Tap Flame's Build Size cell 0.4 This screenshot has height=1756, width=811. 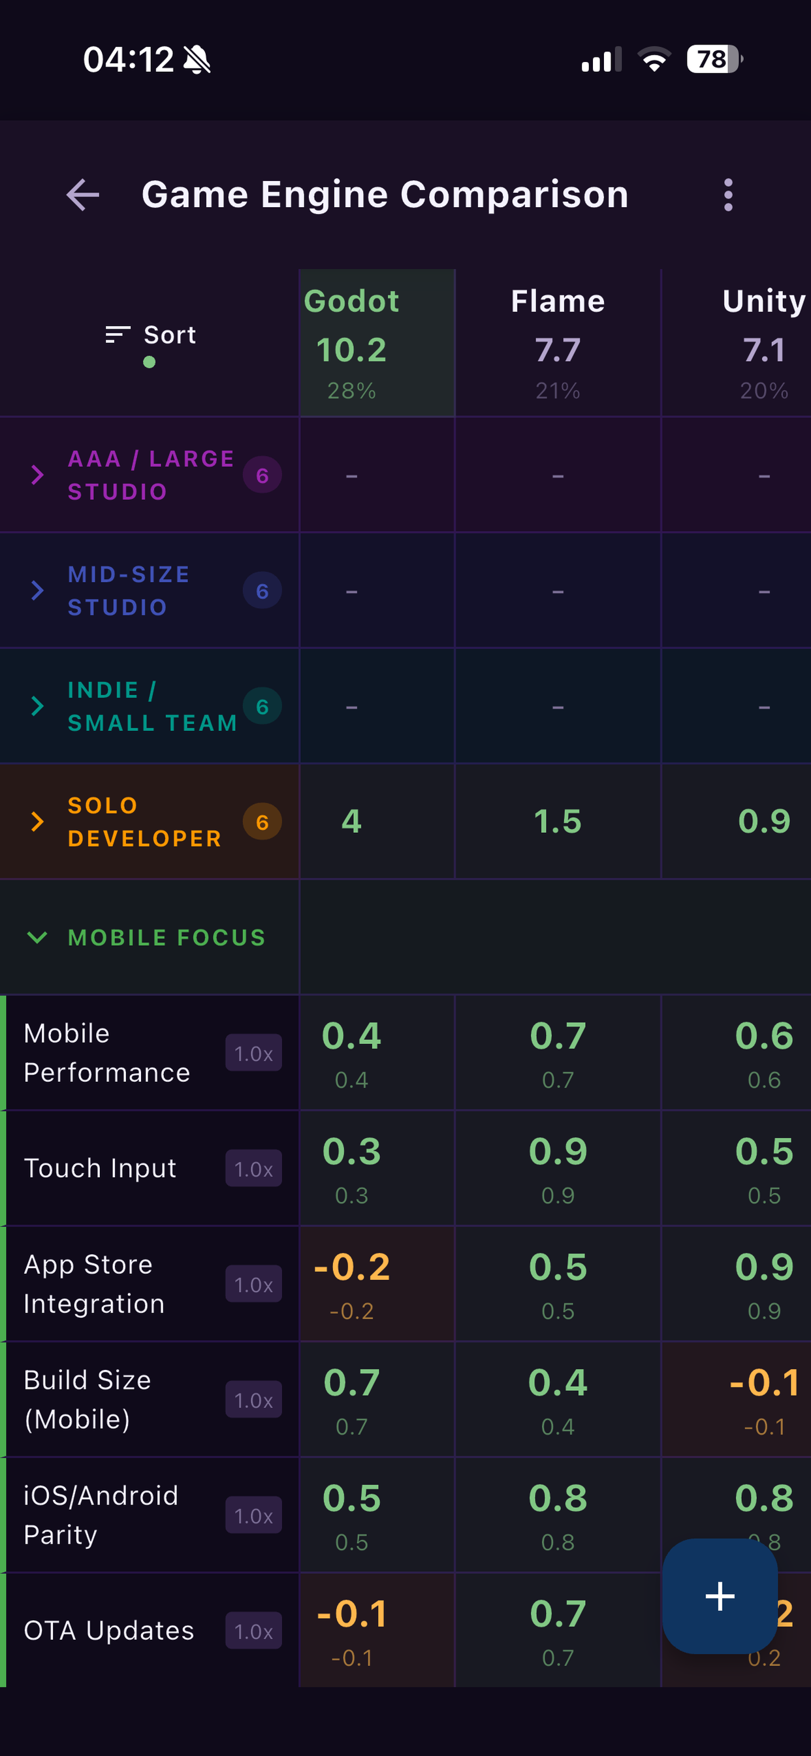point(558,1400)
